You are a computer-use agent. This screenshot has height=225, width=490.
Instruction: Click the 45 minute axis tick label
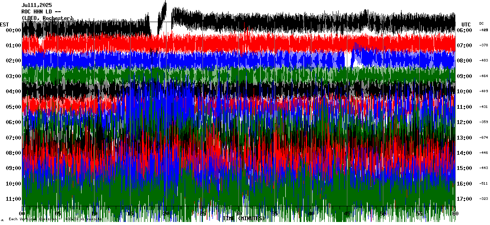tap(347, 214)
